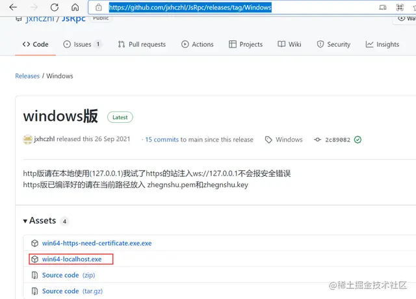
Task: Open the jxhczhl author profile link
Action: [x=44, y=139]
